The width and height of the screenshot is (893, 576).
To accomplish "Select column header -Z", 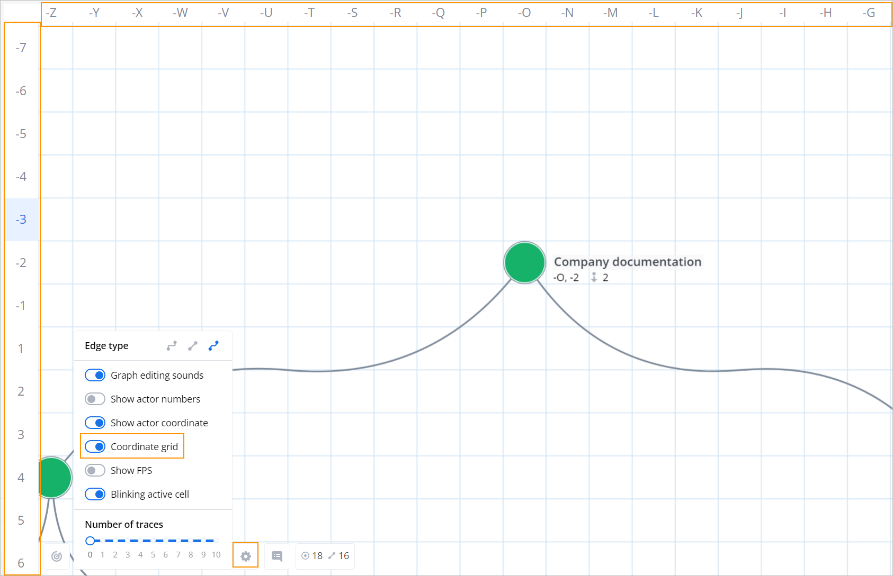I will point(51,13).
